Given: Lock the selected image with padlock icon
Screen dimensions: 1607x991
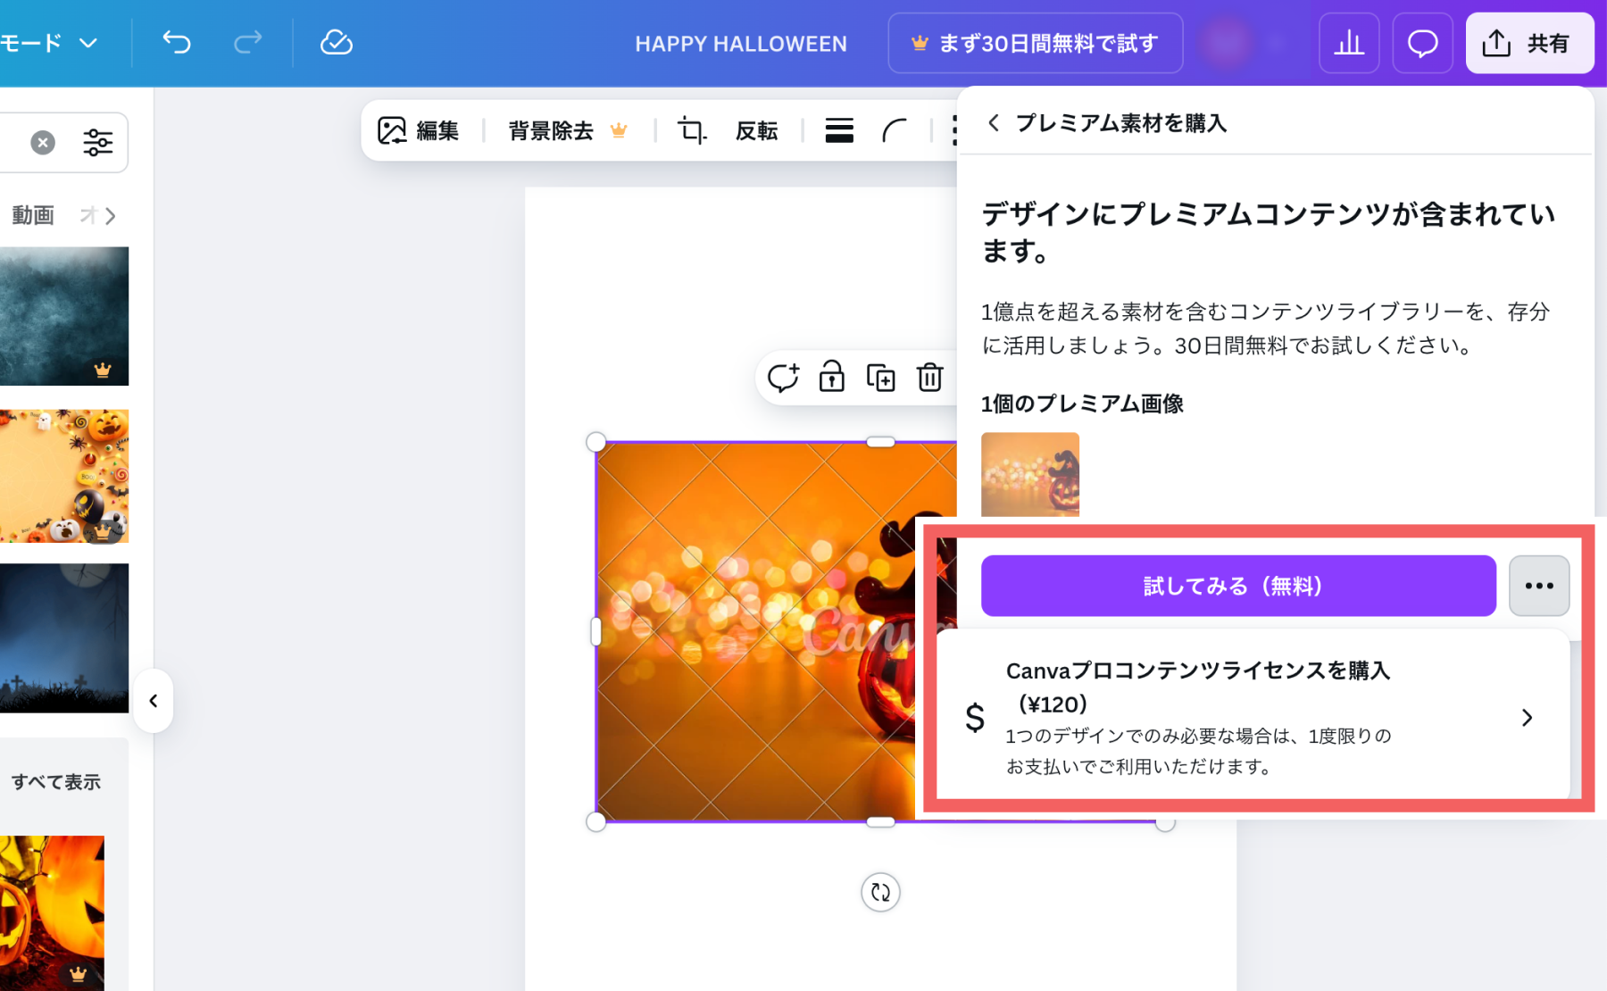Looking at the screenshot, I should coord(831,378).
